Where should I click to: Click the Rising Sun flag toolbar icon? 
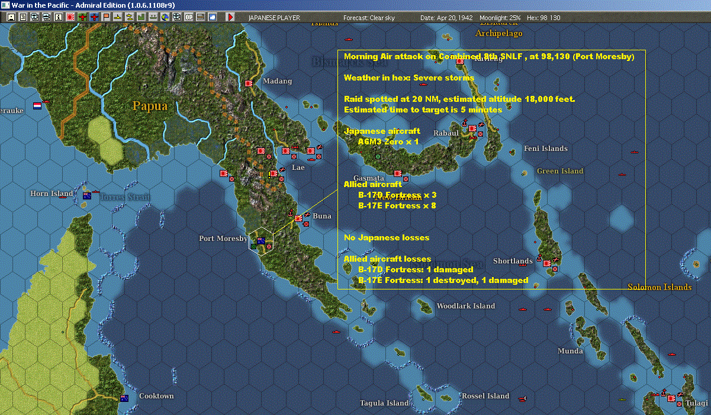click(70, 17)
